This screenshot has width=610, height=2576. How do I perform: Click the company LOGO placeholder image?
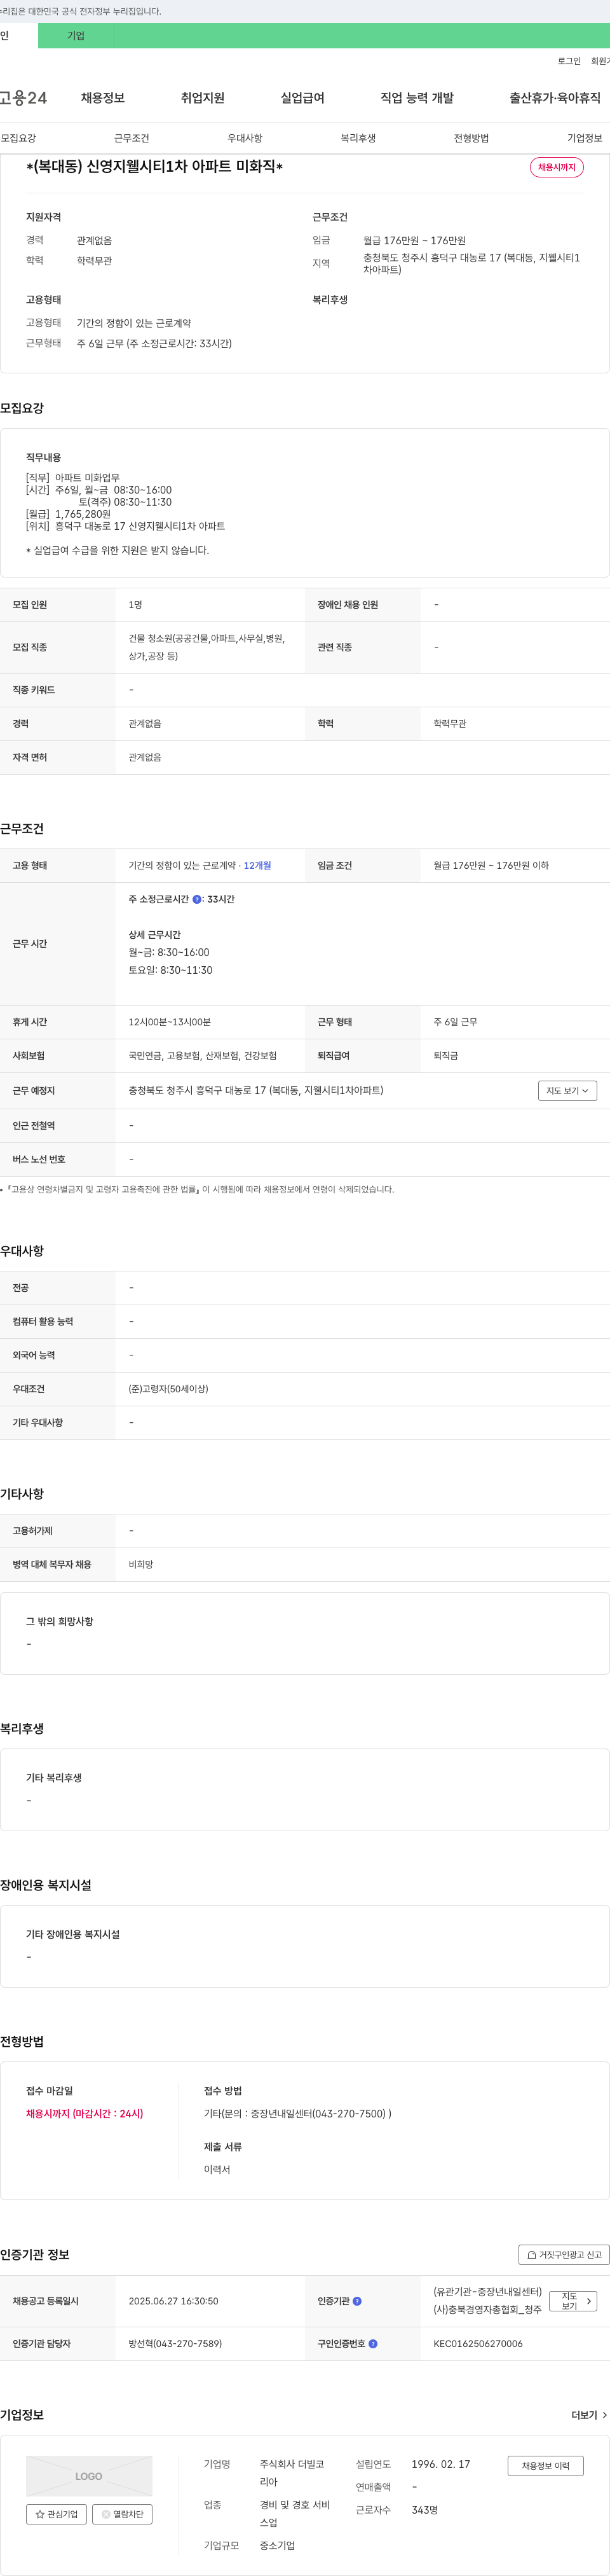coord(89,2476)
